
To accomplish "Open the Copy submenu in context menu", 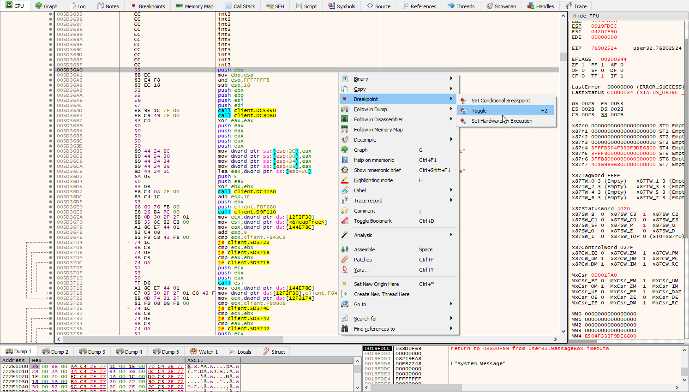I will (x=400, y=89).
